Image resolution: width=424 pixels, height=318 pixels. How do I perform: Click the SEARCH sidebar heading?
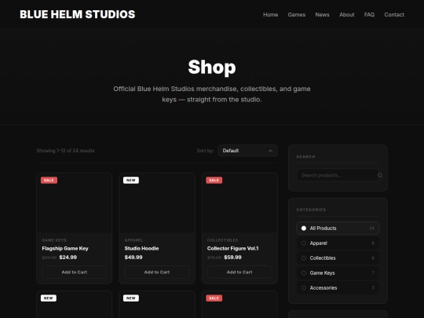click(306, 156)
